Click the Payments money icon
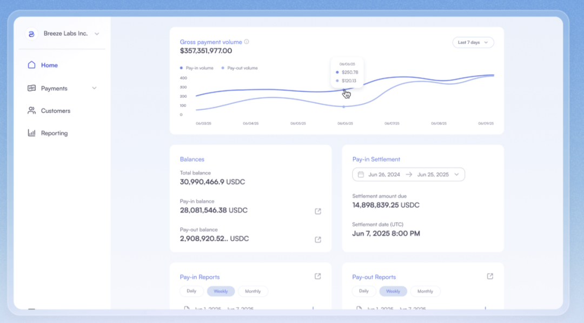The width and height of the screenshot is (584, 323). click(x=32, y=88)
